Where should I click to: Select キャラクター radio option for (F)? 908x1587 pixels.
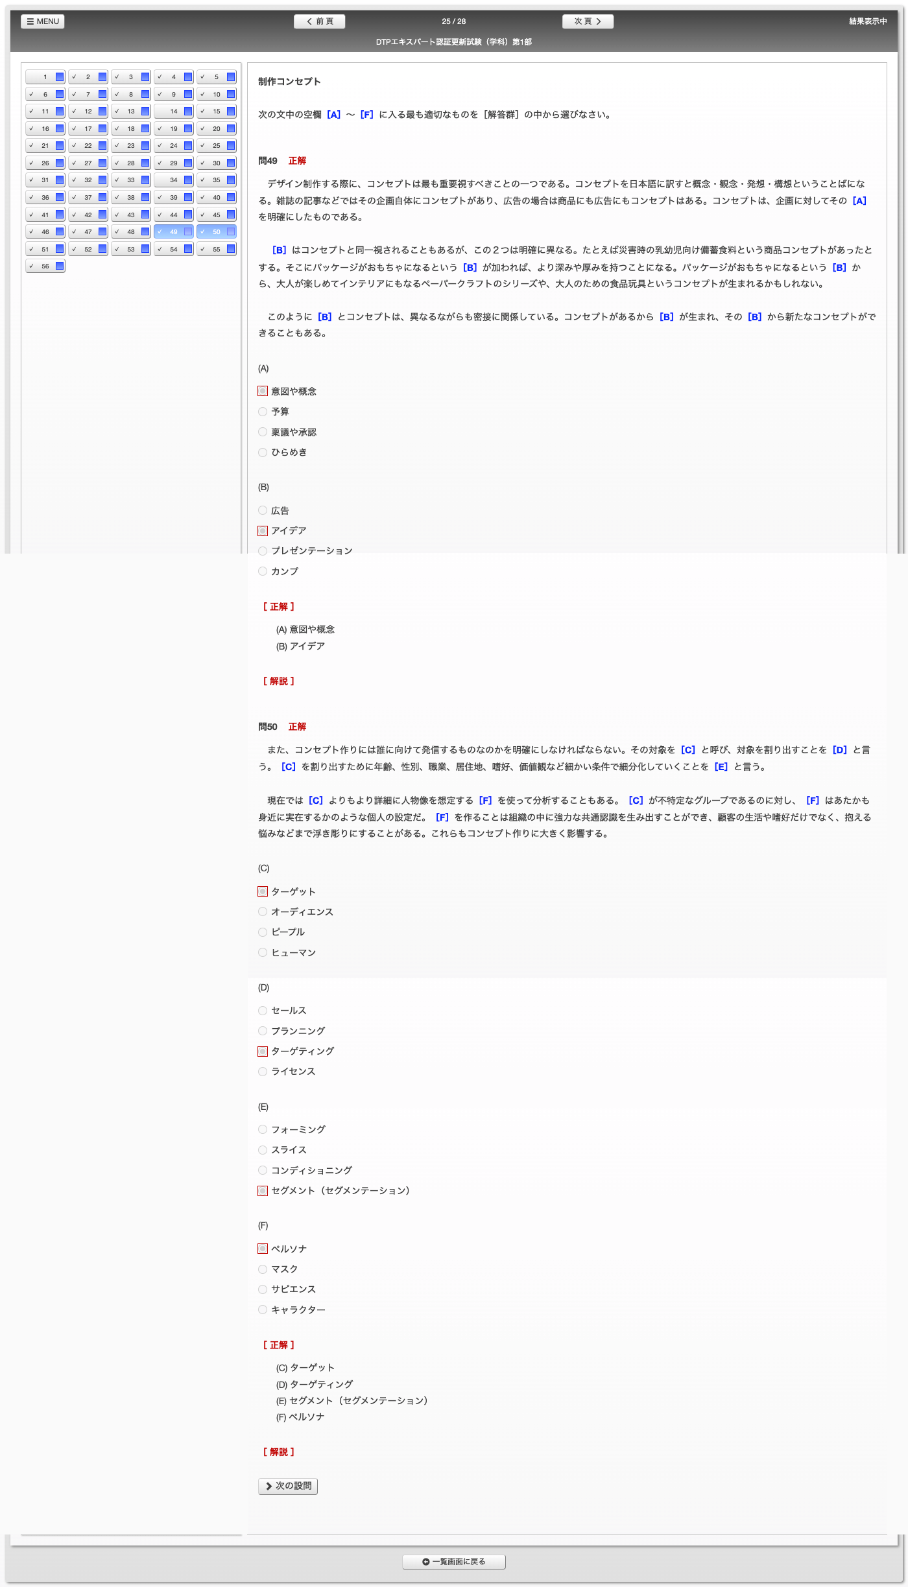point(263,1310)
